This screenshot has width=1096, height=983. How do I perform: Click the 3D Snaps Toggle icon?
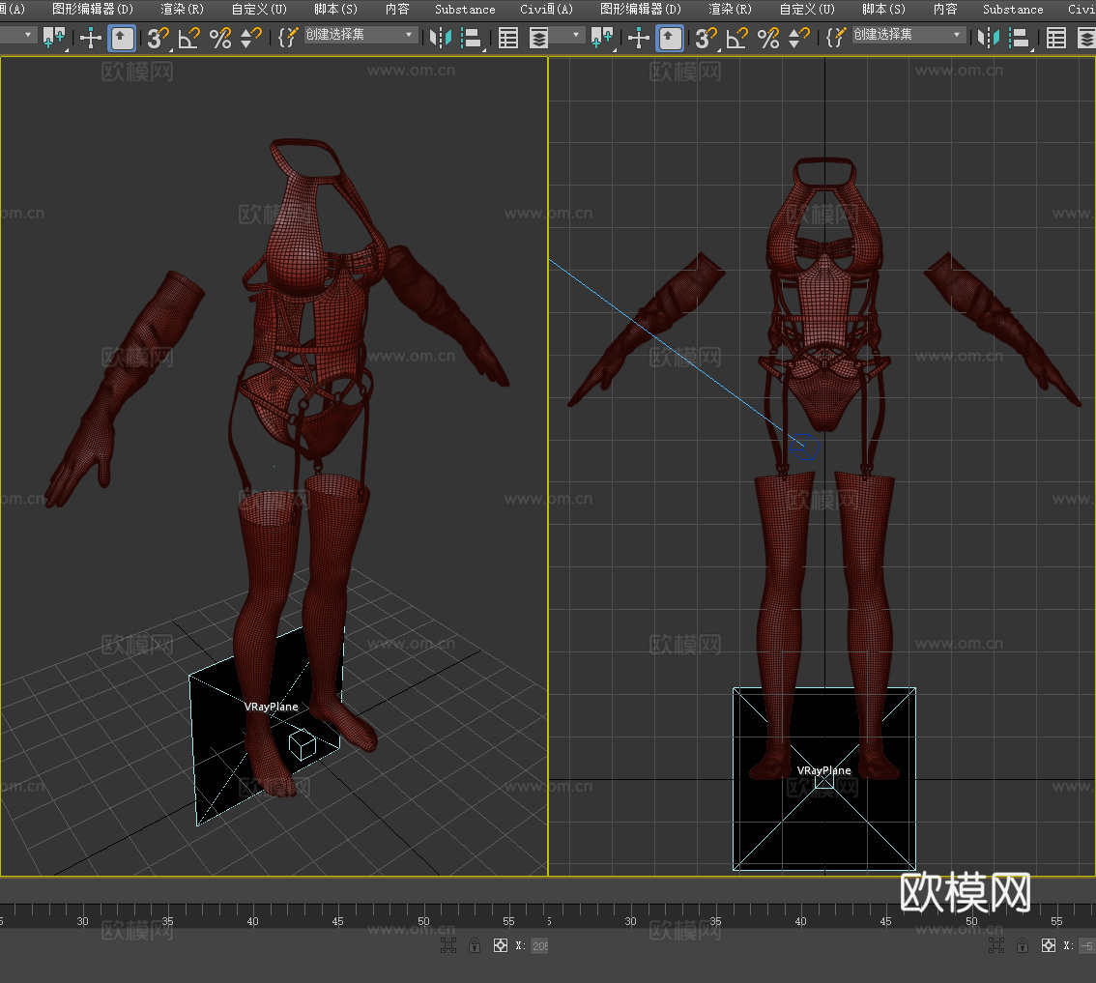155,39
